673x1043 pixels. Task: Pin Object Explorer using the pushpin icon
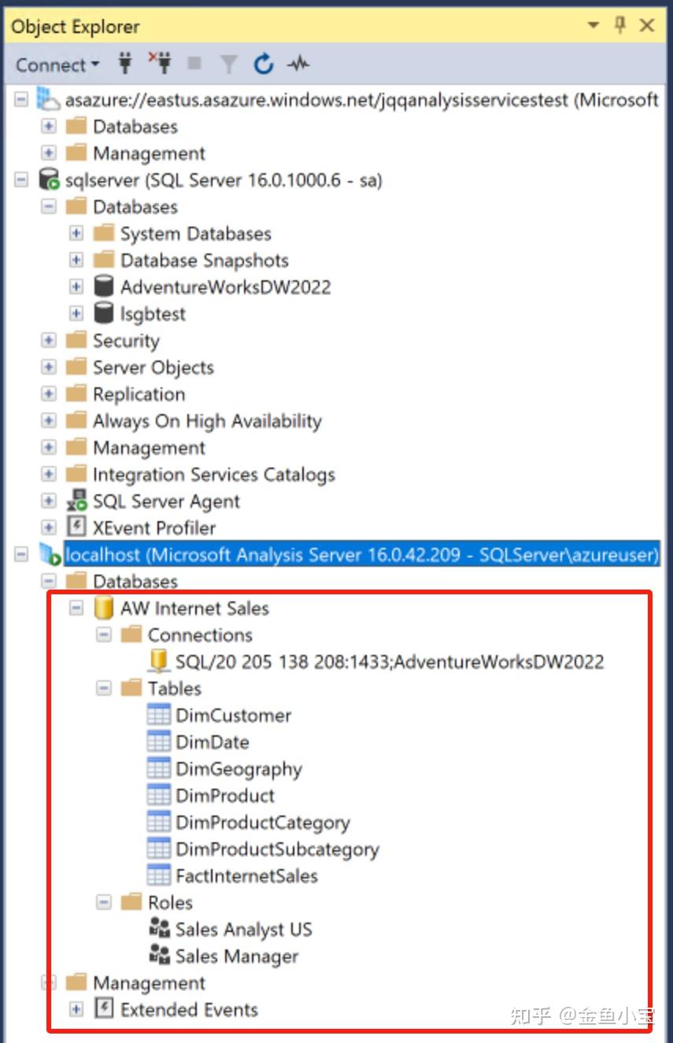[620, 25]
